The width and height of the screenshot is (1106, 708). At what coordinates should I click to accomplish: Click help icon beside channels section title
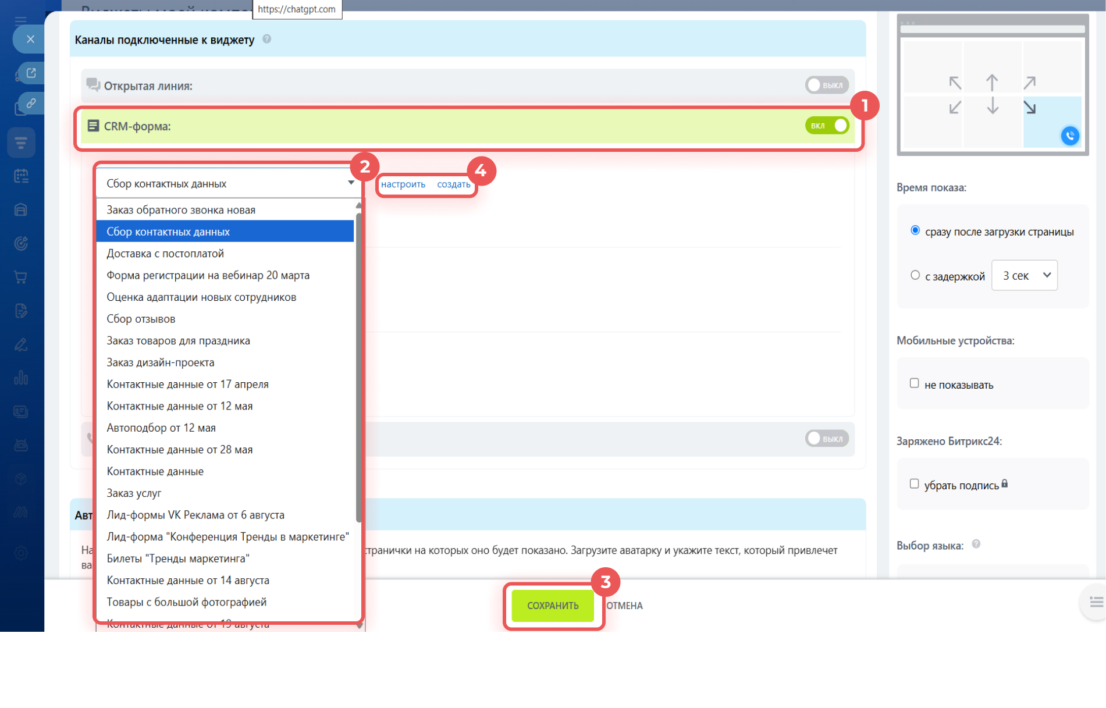tap(266, 39)
